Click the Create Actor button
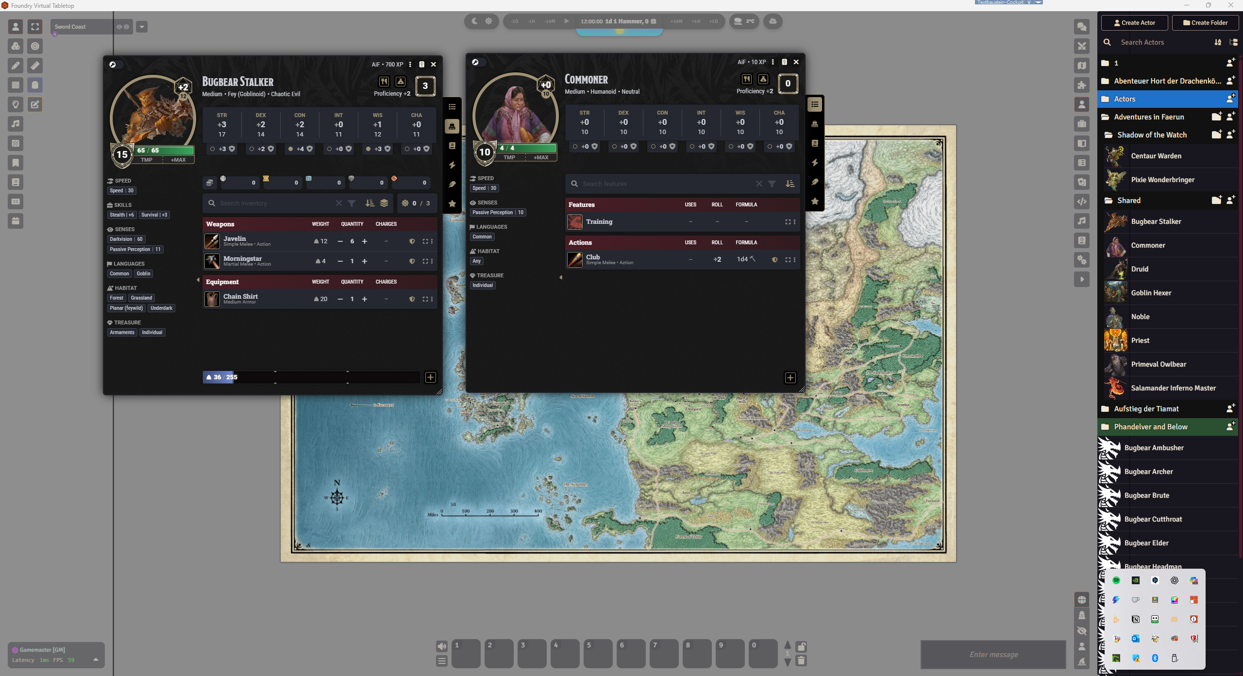The height and width of the screenshot is (676, 1243). pyautogui.click(x=1135, y=23)
